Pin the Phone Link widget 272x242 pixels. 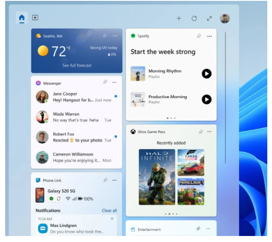click(105, 180)
